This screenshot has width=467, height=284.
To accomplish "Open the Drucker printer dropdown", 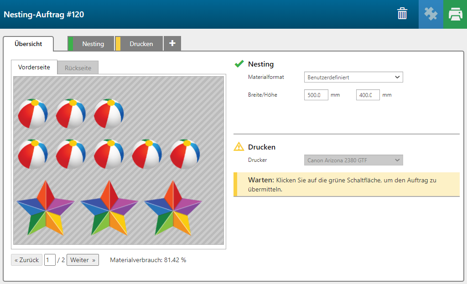I will pos(353,160).
